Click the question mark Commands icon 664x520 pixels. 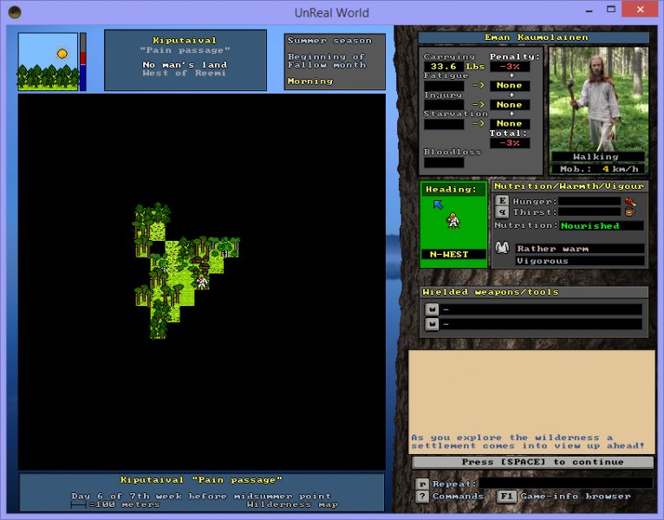[422, 497]
